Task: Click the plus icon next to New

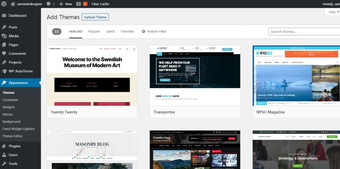Action: (x=61, y=4)
